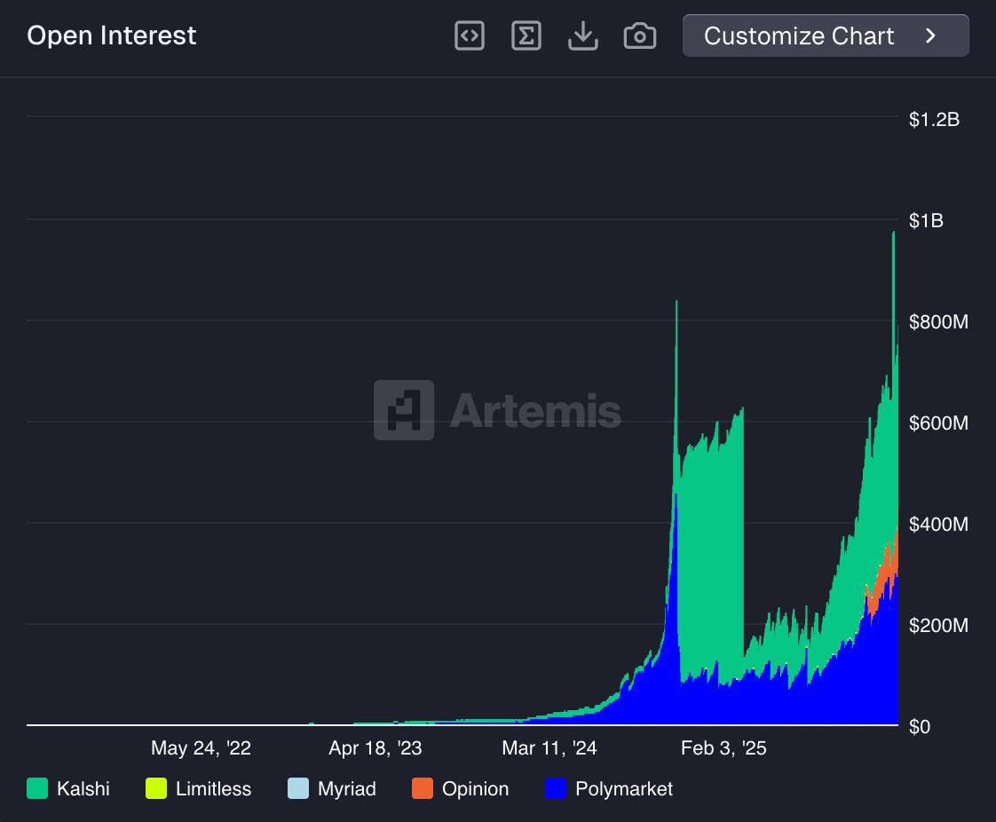Click the Mar 11, '24 date label
Screen dimensions: 996x822
tap(549, 748)
